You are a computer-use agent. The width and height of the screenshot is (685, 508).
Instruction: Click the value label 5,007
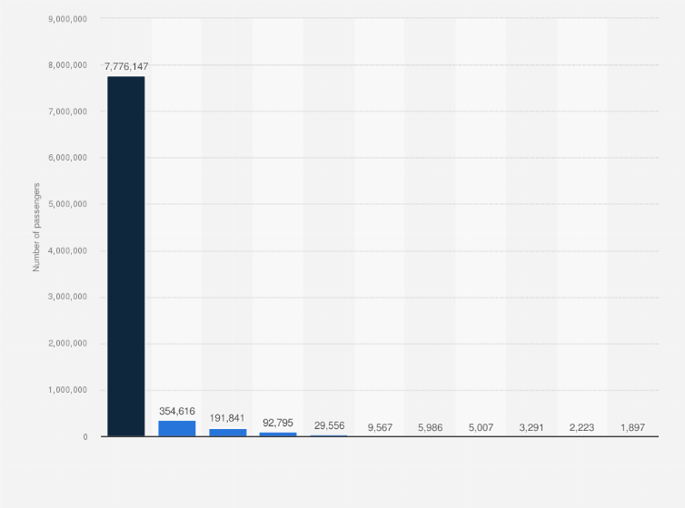pyautogui.click(x=481, y=427)
